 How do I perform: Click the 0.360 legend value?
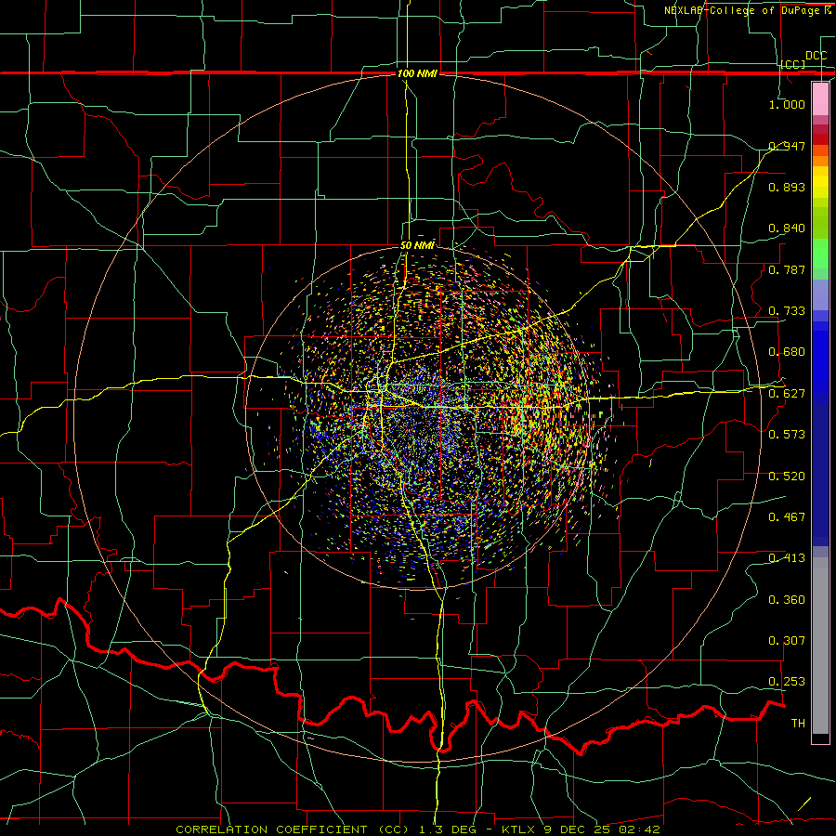787,600
